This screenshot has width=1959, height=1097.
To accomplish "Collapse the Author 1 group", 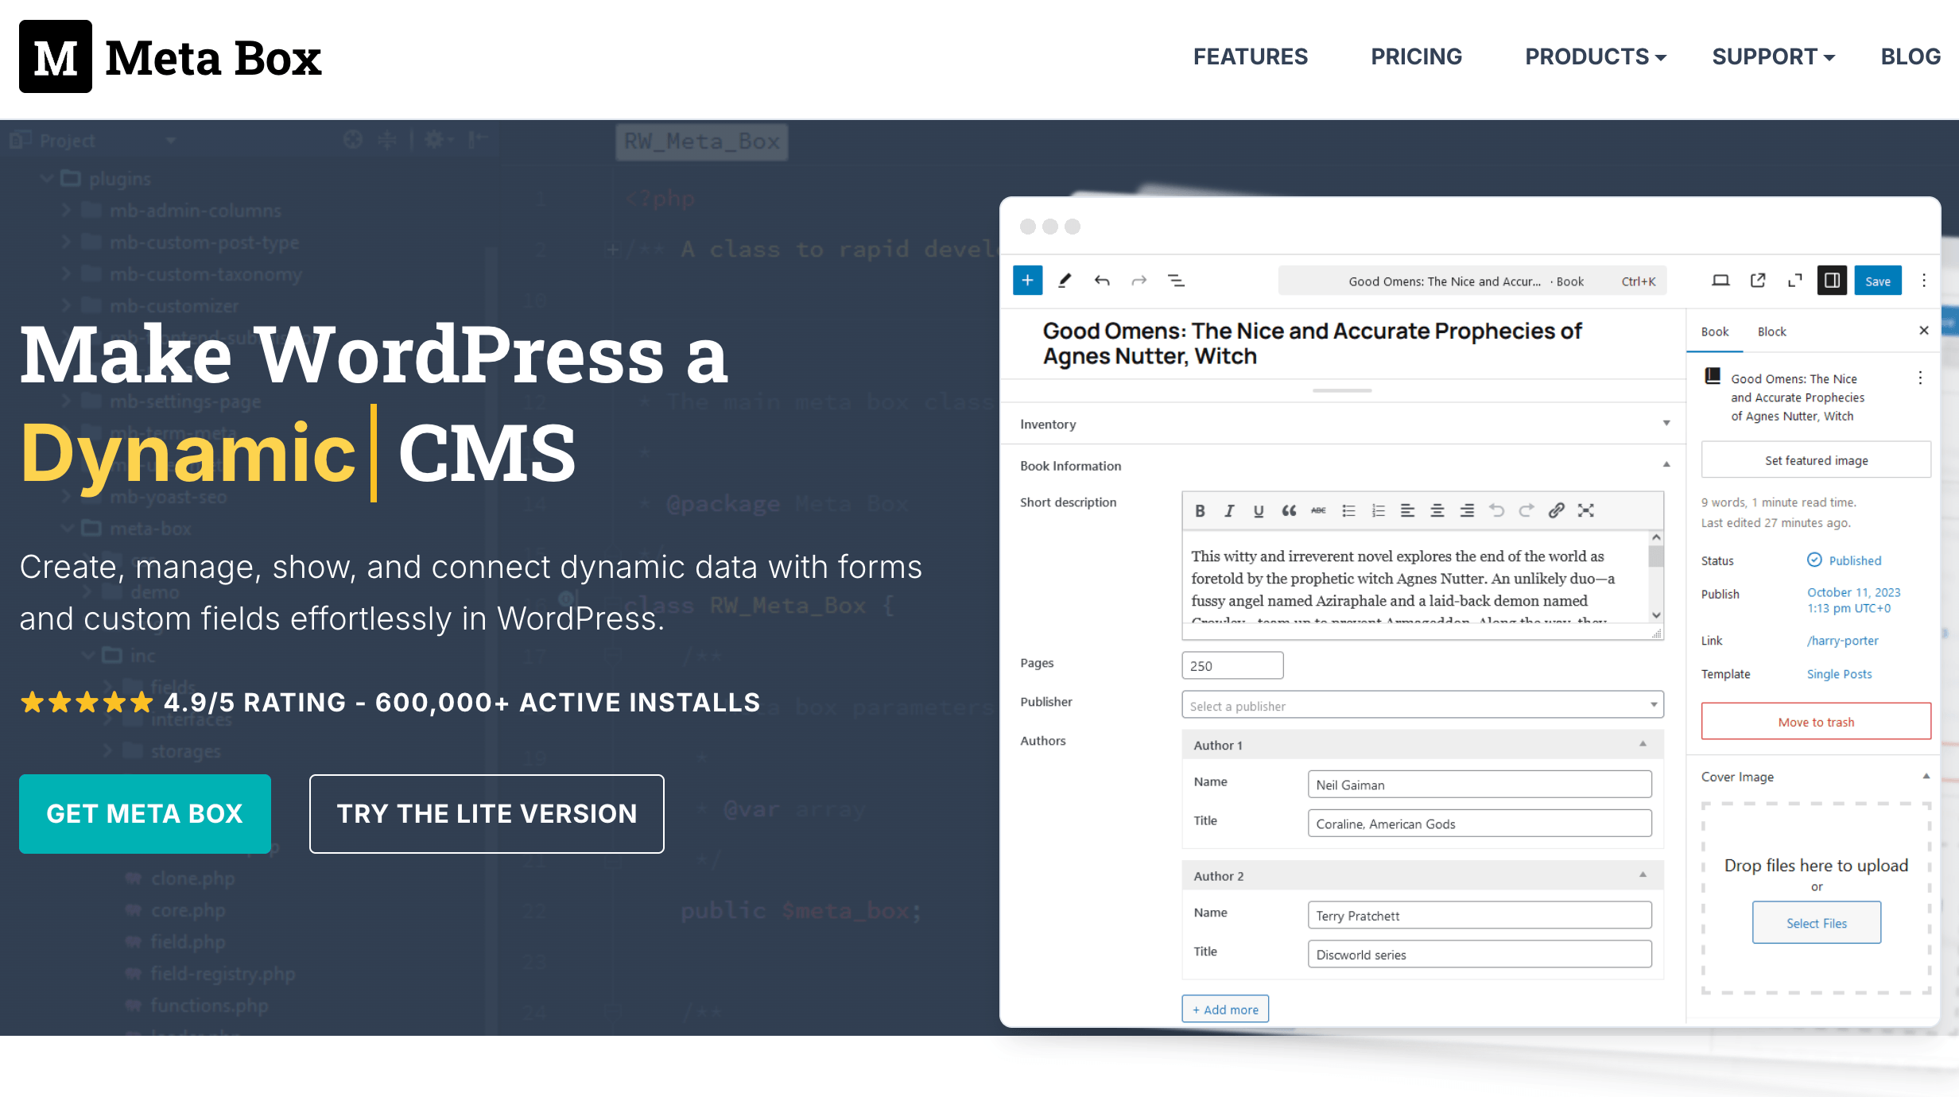I will (1643, 744).
